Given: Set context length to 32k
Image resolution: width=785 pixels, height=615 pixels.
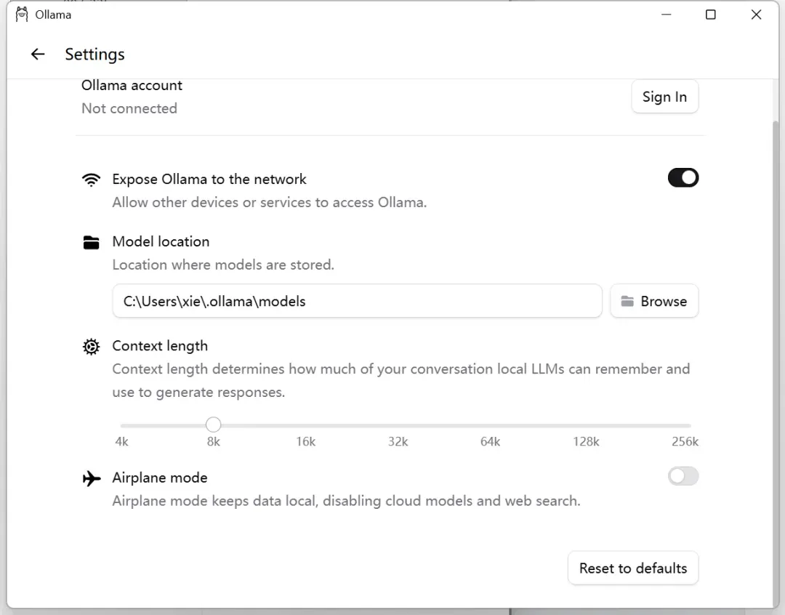Looking at the screenshot, I should click(x=398, y=441).
